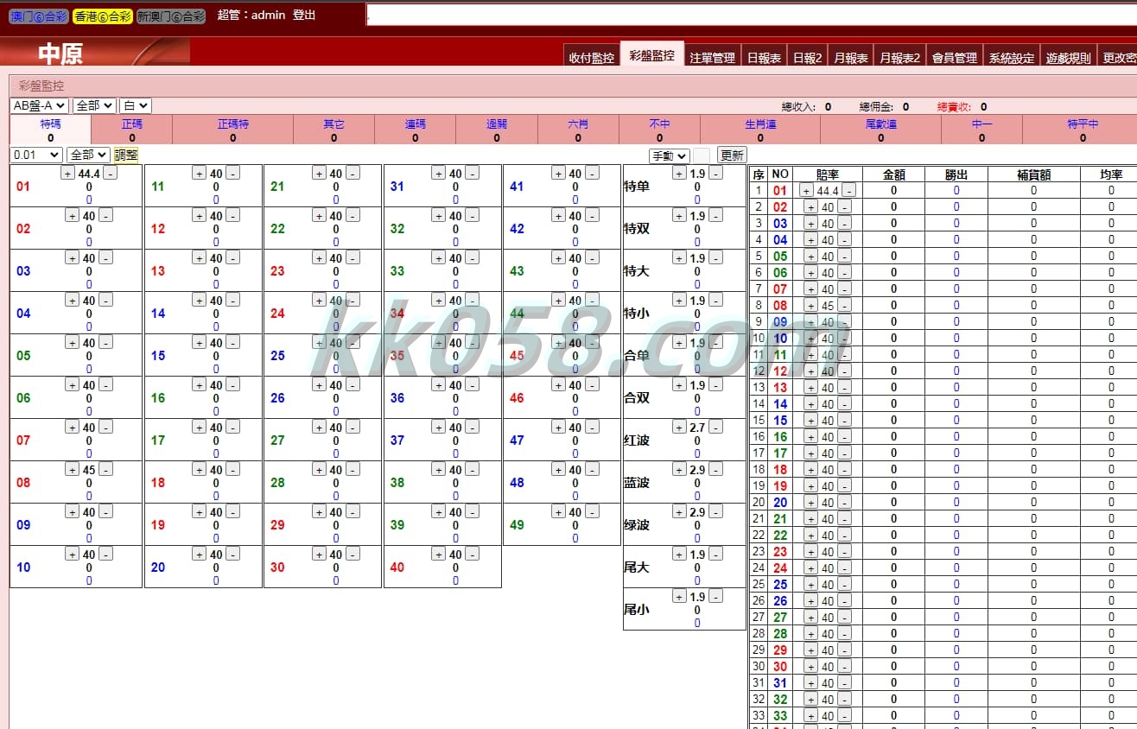Click plus button for number 30

(x=320, y=555)
